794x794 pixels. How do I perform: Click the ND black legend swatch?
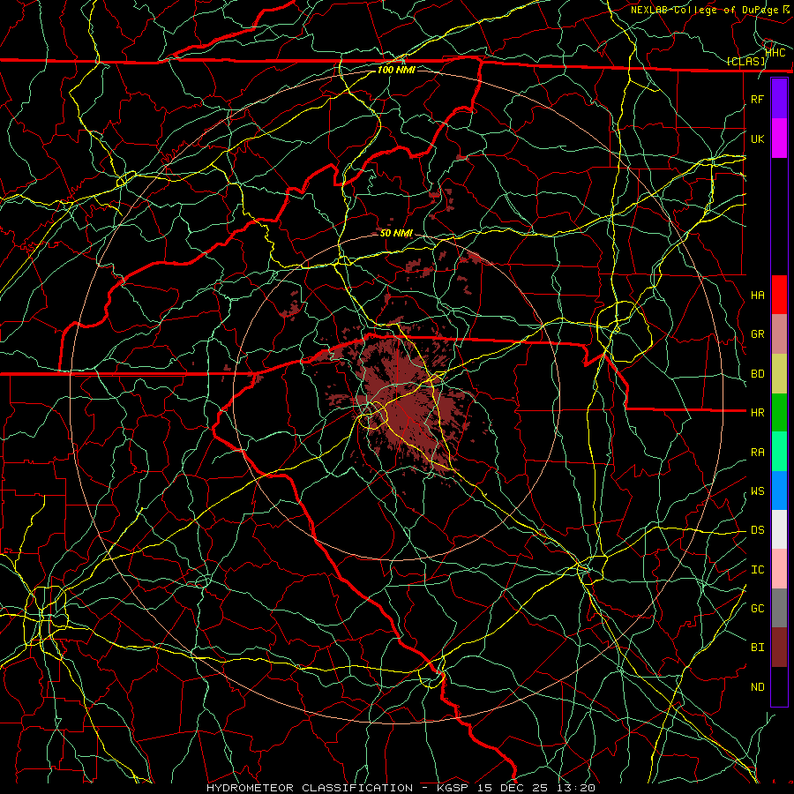779,686
